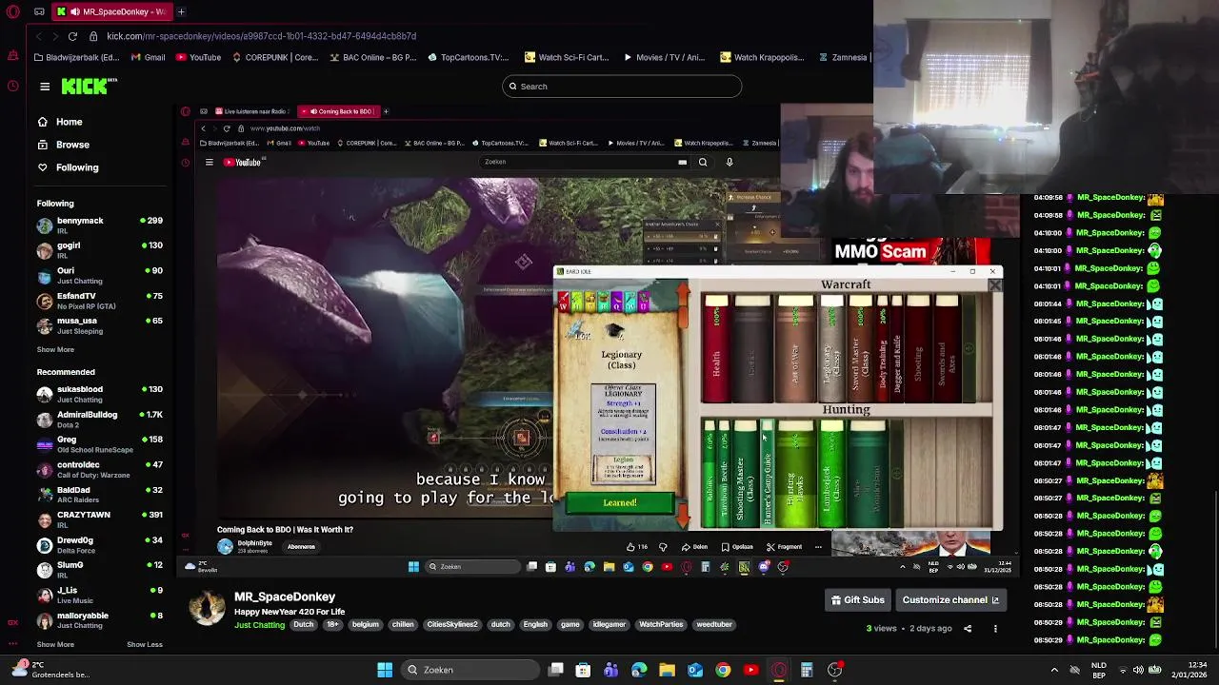Screen dimensions: 1219x685
Task: Open a new browser tab
Action: coord(181,11)
